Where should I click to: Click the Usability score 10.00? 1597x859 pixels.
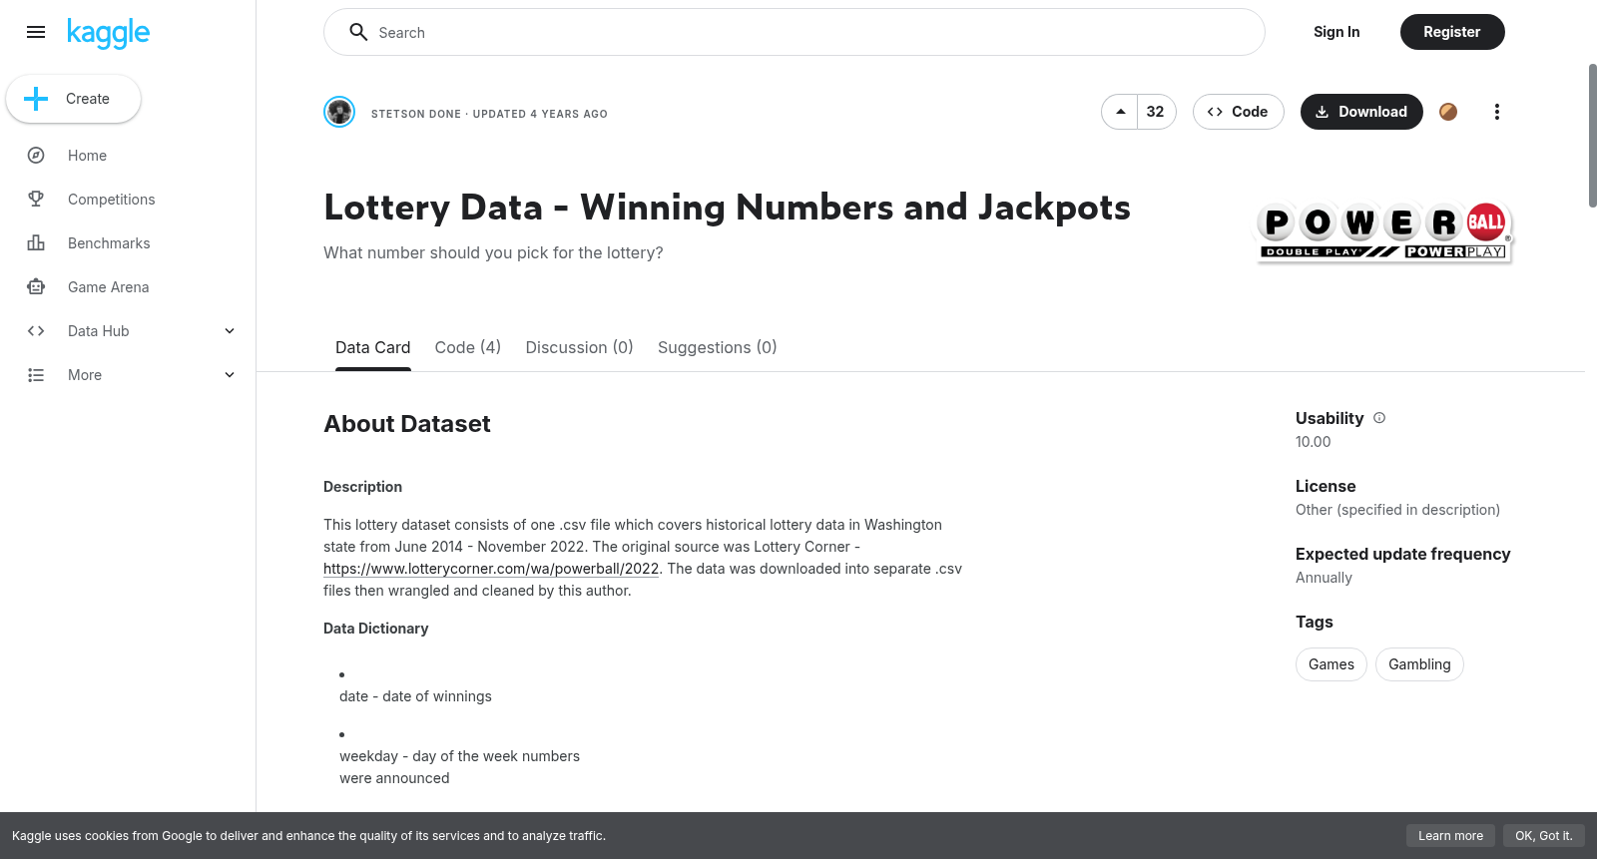(1313, 442)
